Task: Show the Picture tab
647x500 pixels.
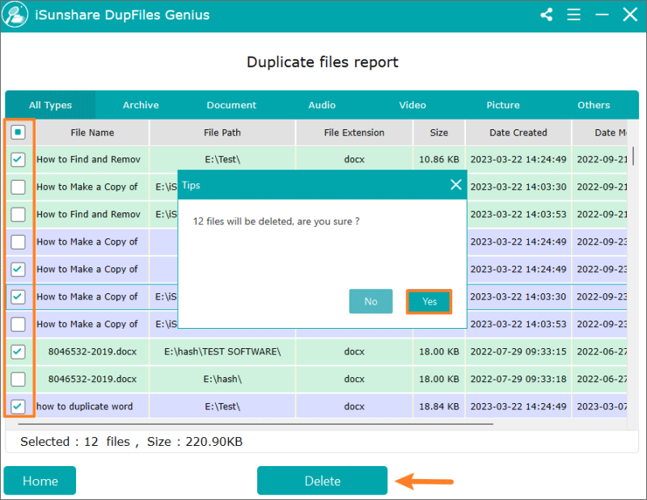Action: (x=503, y=105)
